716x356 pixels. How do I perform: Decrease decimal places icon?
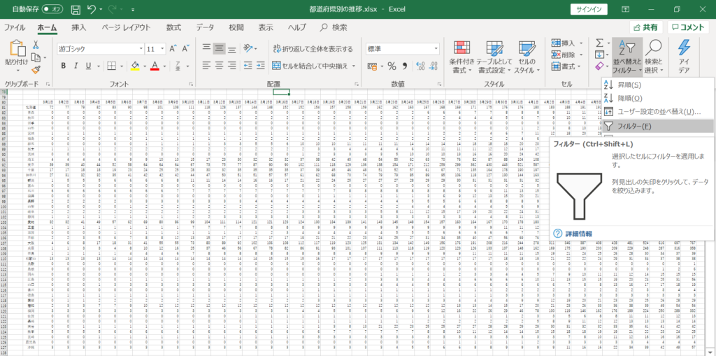pos(434,66)
